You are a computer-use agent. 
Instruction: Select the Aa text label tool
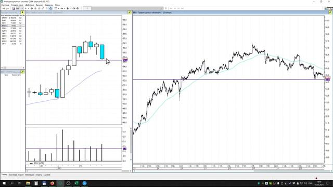click(x=62, y=8)
